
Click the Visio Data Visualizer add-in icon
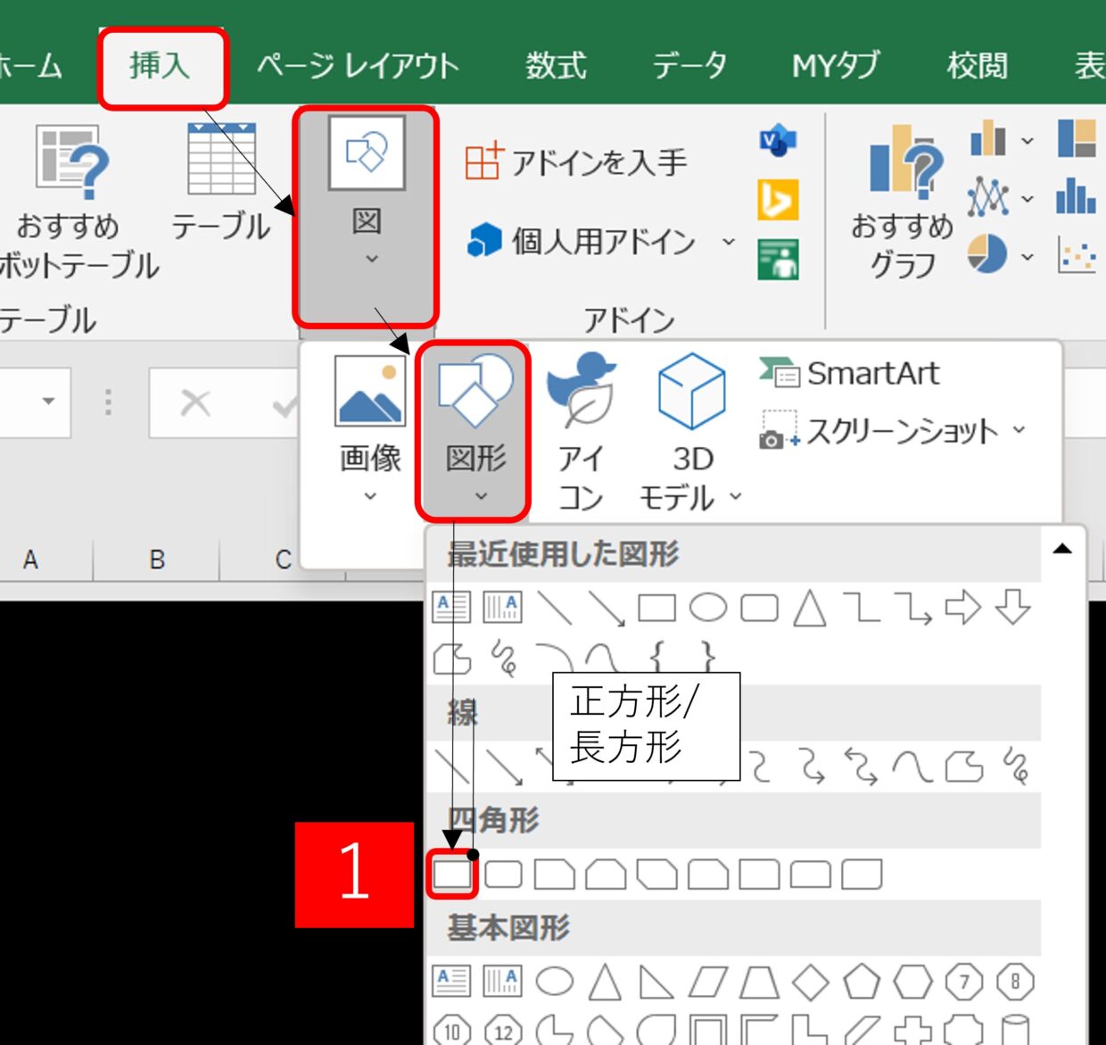[778, 140]
